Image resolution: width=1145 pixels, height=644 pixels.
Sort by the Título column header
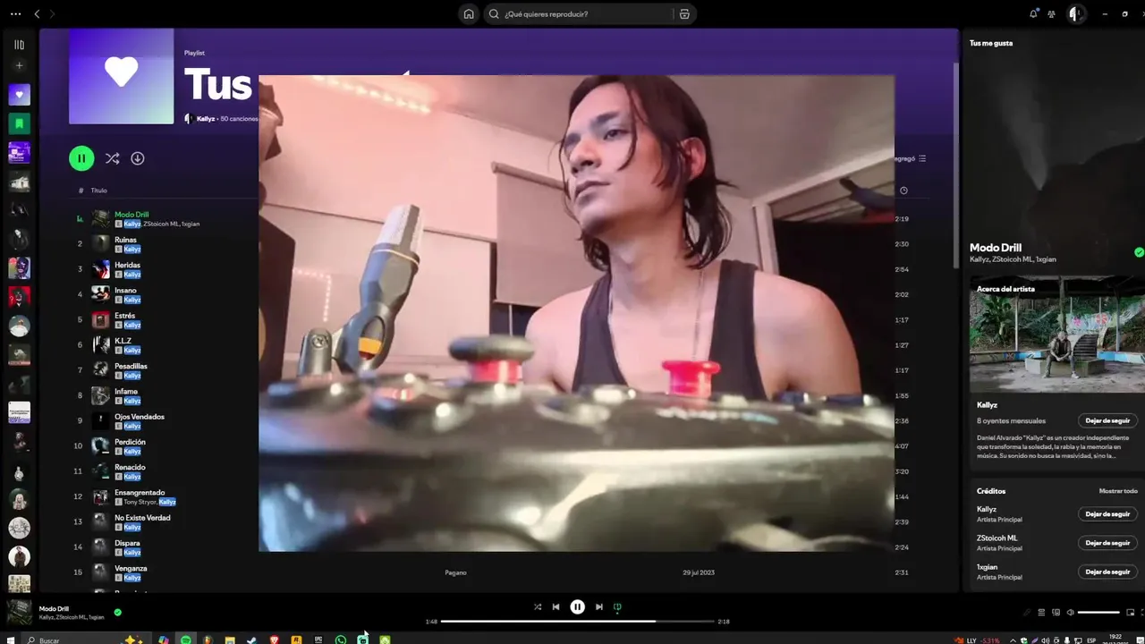(98, 191)
